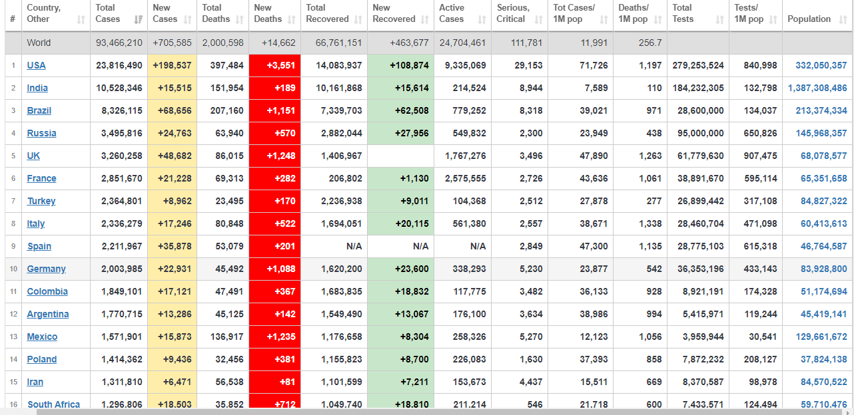
Task: Go to Iran country page
Action: (x=35, y=382)
